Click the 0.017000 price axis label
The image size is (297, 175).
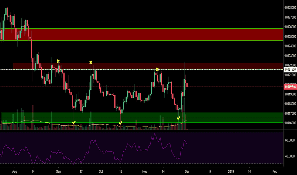[x=290, y=113]
